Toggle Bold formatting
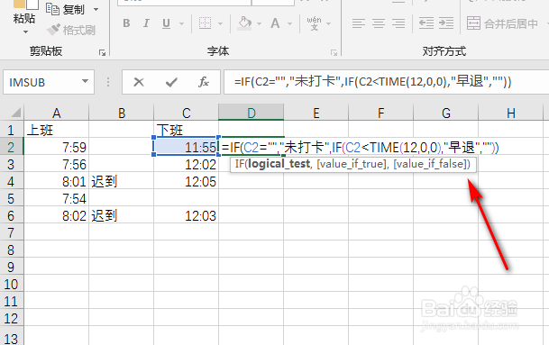The height and width of the screenshot is (345, 549). click(x=126, y=23)
